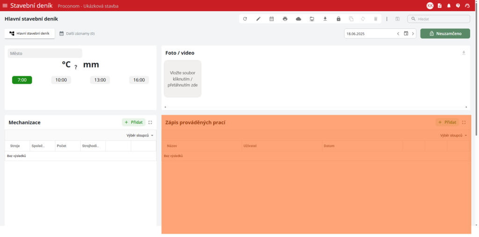Click the refresh icon in the toolbar

click(245, 19)
